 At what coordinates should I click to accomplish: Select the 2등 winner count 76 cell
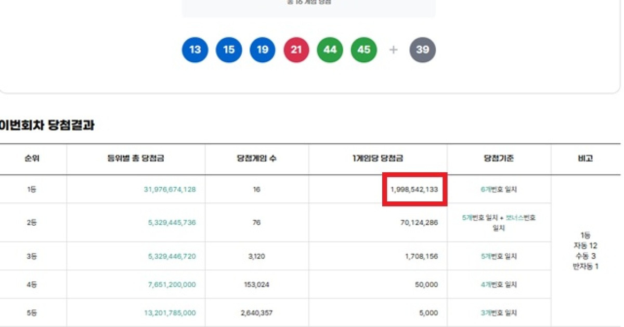[x=256, y=223]
